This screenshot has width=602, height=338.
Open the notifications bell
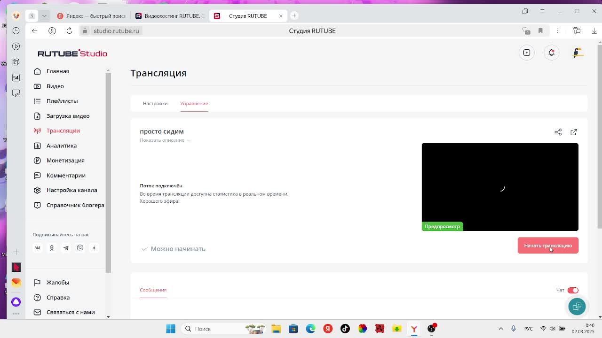click(552, 53)
